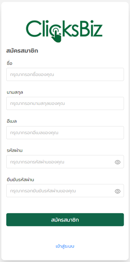Click the รหัสผ่าน field label
Image resolution: width=130 pixels, height=262 pixels.
[15, 151]
